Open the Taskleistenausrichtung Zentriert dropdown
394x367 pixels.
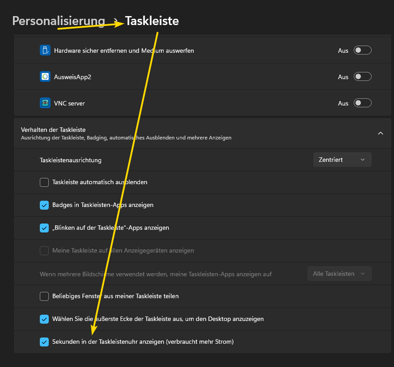342,160
